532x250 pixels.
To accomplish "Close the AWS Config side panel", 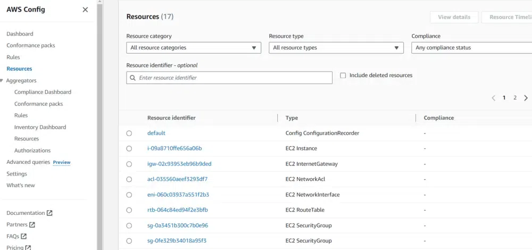I will (85, 10).
